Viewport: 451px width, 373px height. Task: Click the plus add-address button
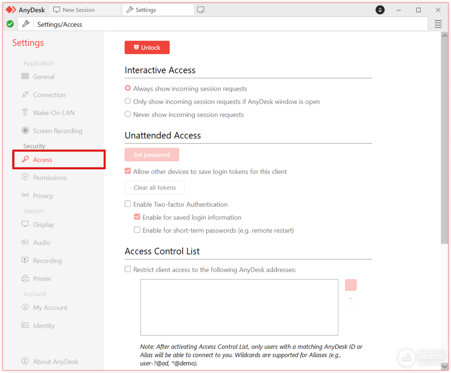pyautogui.click(x=351, y=285)
